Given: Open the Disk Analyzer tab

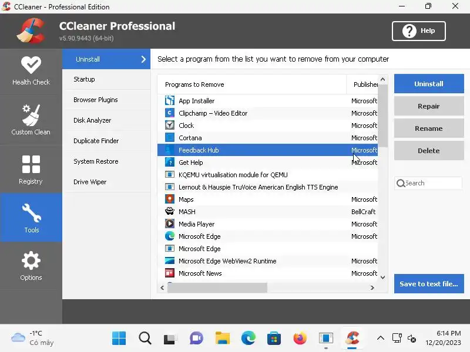Looking at the screenshot, I should tap(106, 120).
